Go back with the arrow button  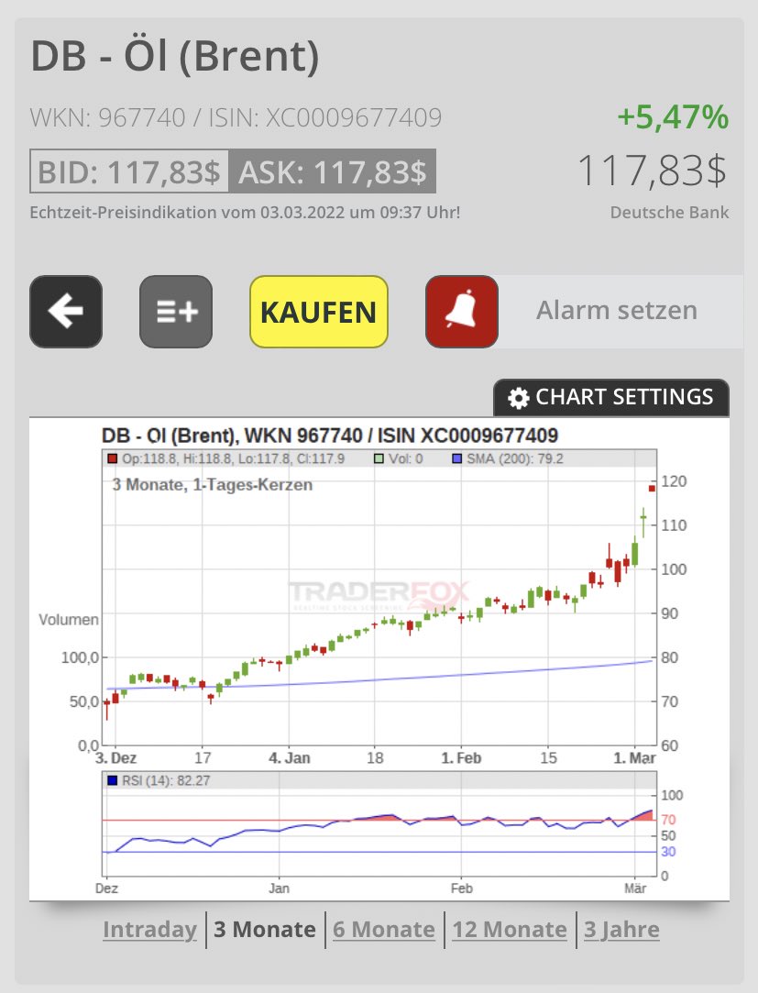pyautogui.click(x=66, y=312)
